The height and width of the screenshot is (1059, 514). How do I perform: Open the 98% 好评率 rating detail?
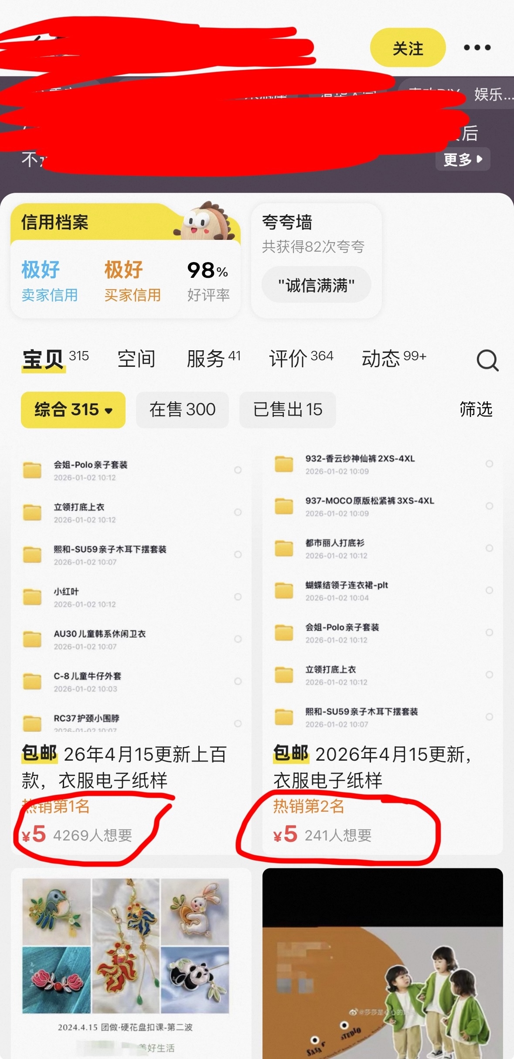tap(208, 281)
